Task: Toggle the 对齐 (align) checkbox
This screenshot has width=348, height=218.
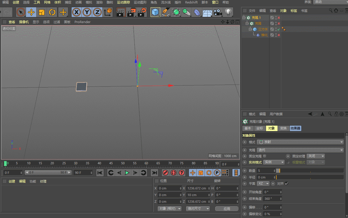Action: pyautogui.click(x=287, y=184)
